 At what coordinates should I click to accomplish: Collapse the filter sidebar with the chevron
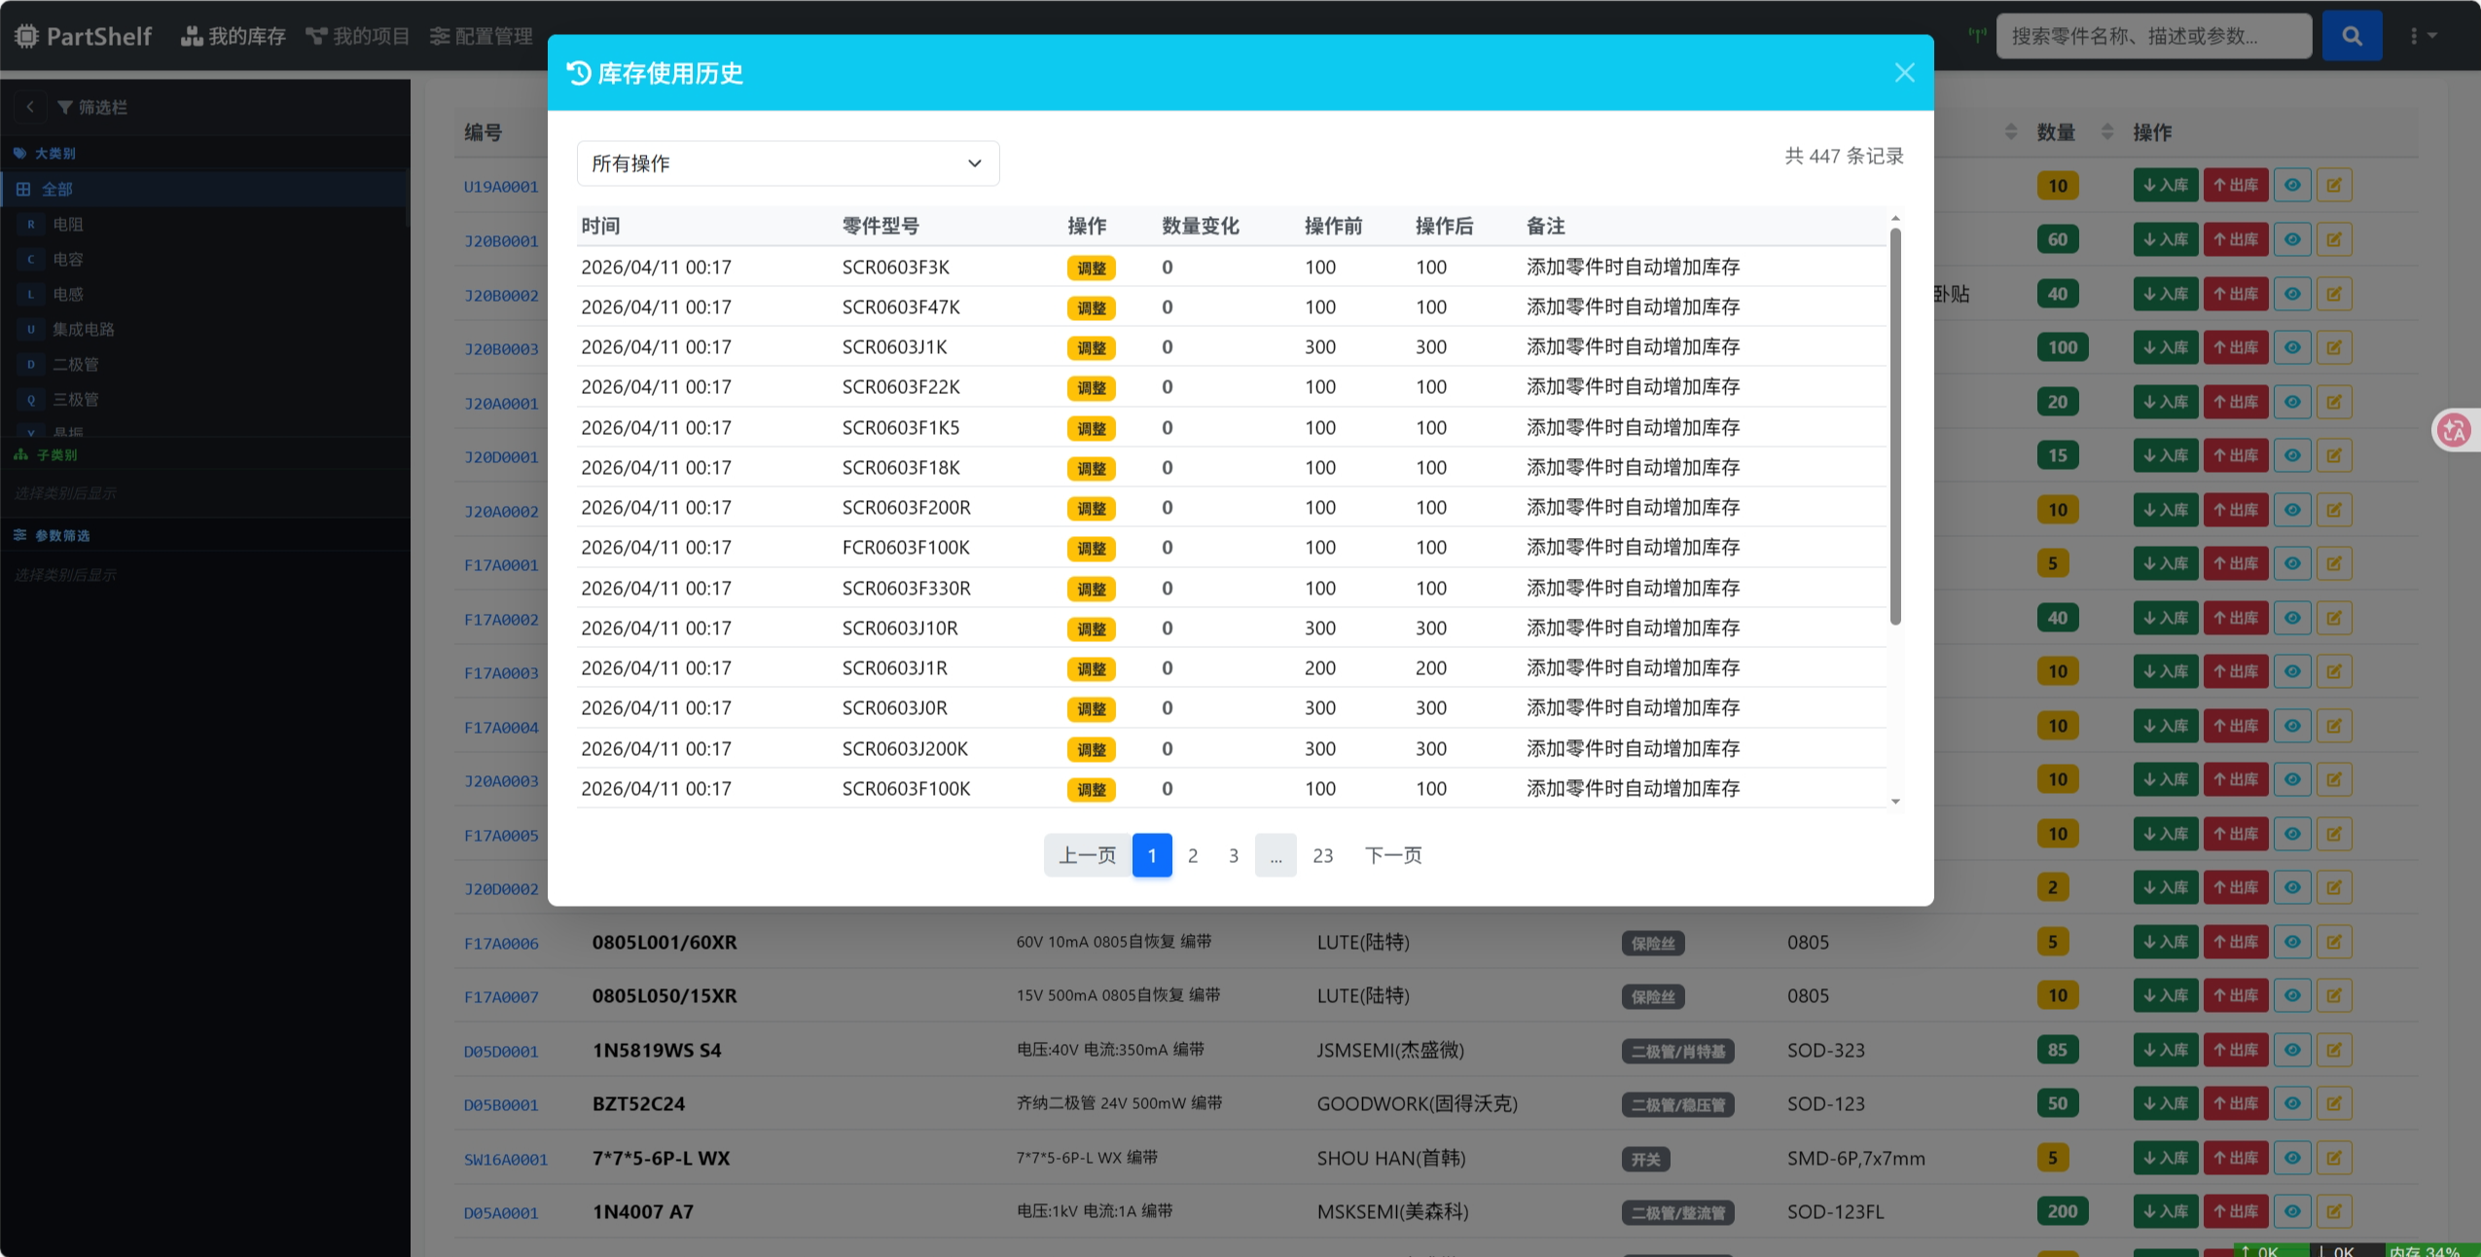(x=30, y=107)
